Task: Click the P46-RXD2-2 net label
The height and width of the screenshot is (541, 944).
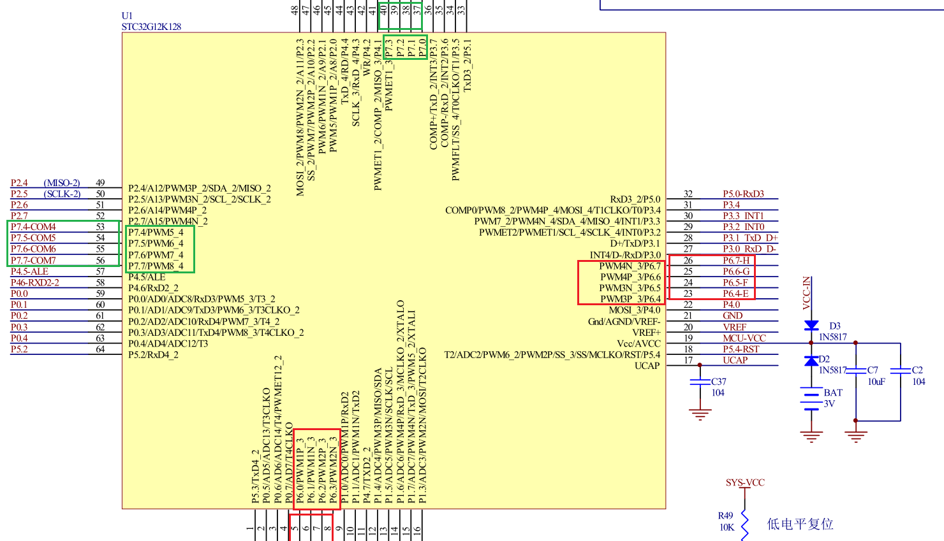Action: click(35, 282)
